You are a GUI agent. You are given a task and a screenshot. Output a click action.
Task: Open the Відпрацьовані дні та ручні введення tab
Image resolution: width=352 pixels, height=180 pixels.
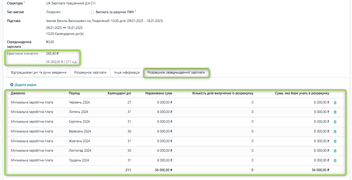[38, 73]
